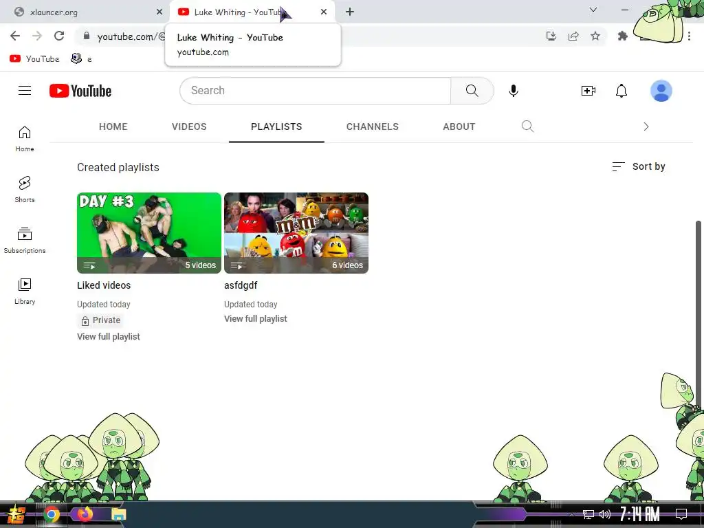Switch to the VIDEOS channel tab
Viewport: 704px width, 528px height.
(189, 126)
